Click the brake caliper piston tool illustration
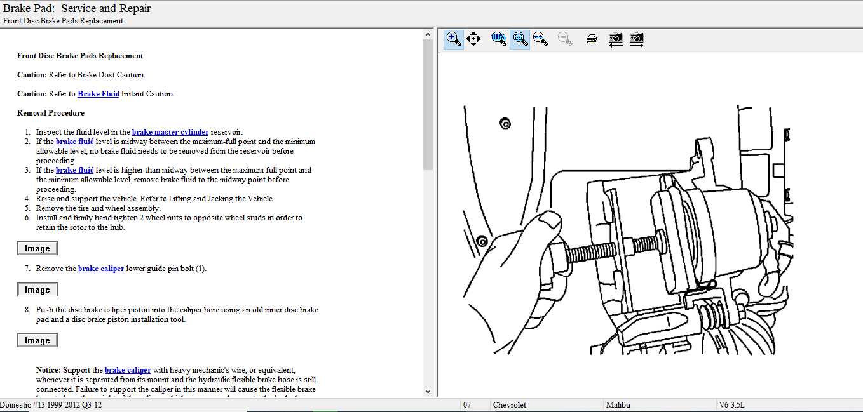 click(x=628, y=230)
